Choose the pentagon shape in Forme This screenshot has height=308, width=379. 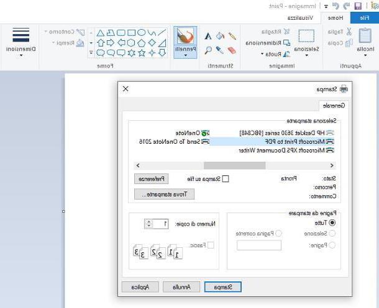tap(142, 43)
